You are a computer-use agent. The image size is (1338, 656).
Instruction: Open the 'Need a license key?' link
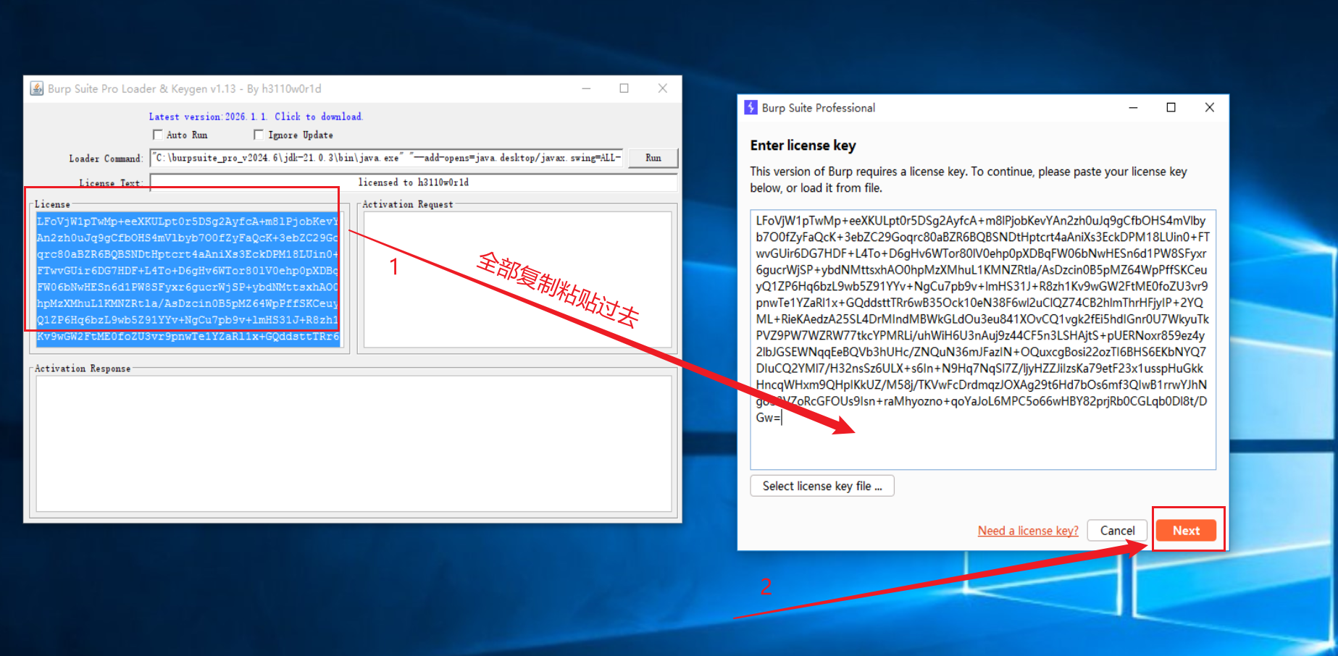coord(1028,531)
